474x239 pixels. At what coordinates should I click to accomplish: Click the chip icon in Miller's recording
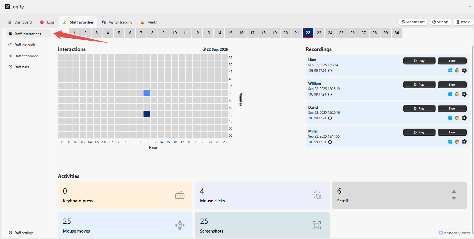click(x=464, y=142)
